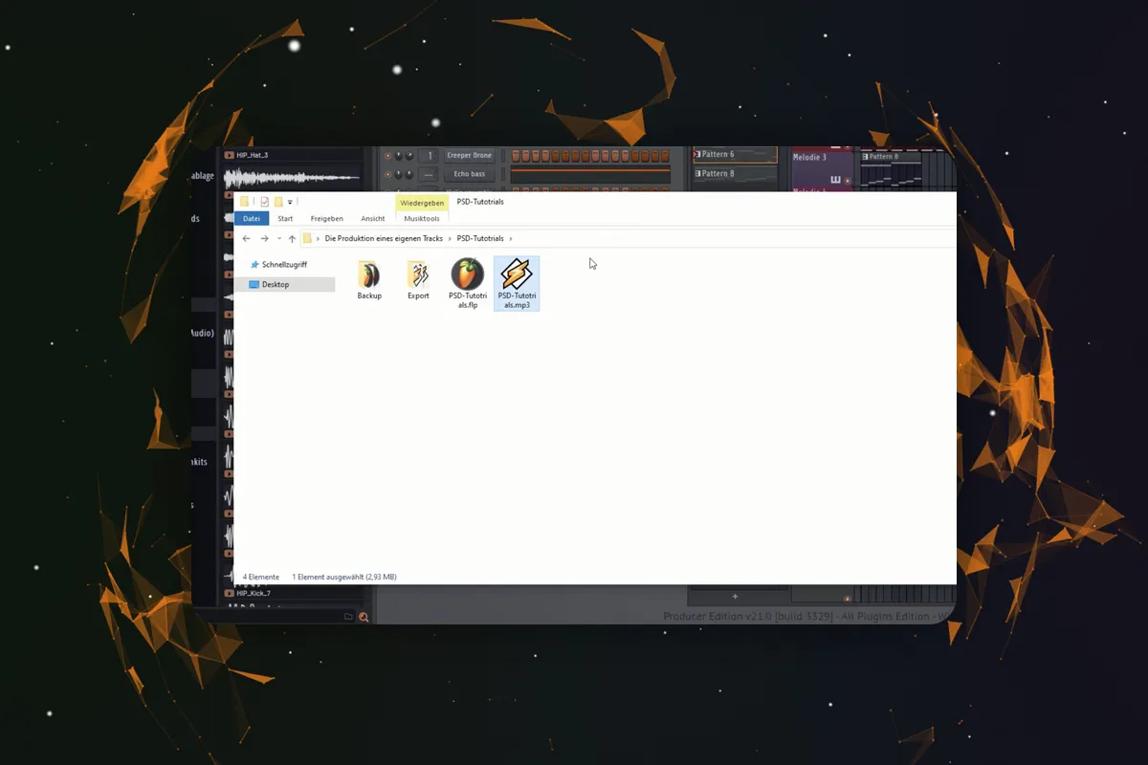The image size is (1148, 765).
Task: Click the up-arrow parent folder button
Action: 292,238
